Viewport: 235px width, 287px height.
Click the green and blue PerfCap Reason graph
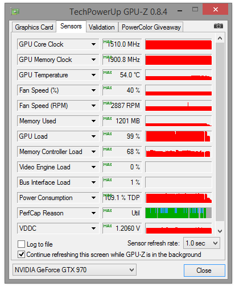tap(179, 213)
